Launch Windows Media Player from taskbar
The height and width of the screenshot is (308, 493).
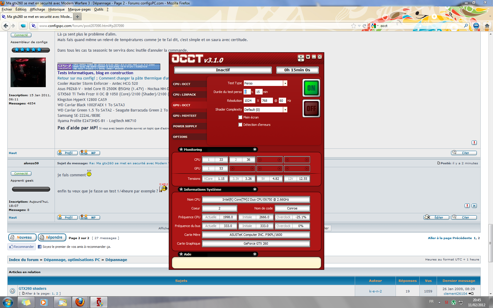point(44,302)
